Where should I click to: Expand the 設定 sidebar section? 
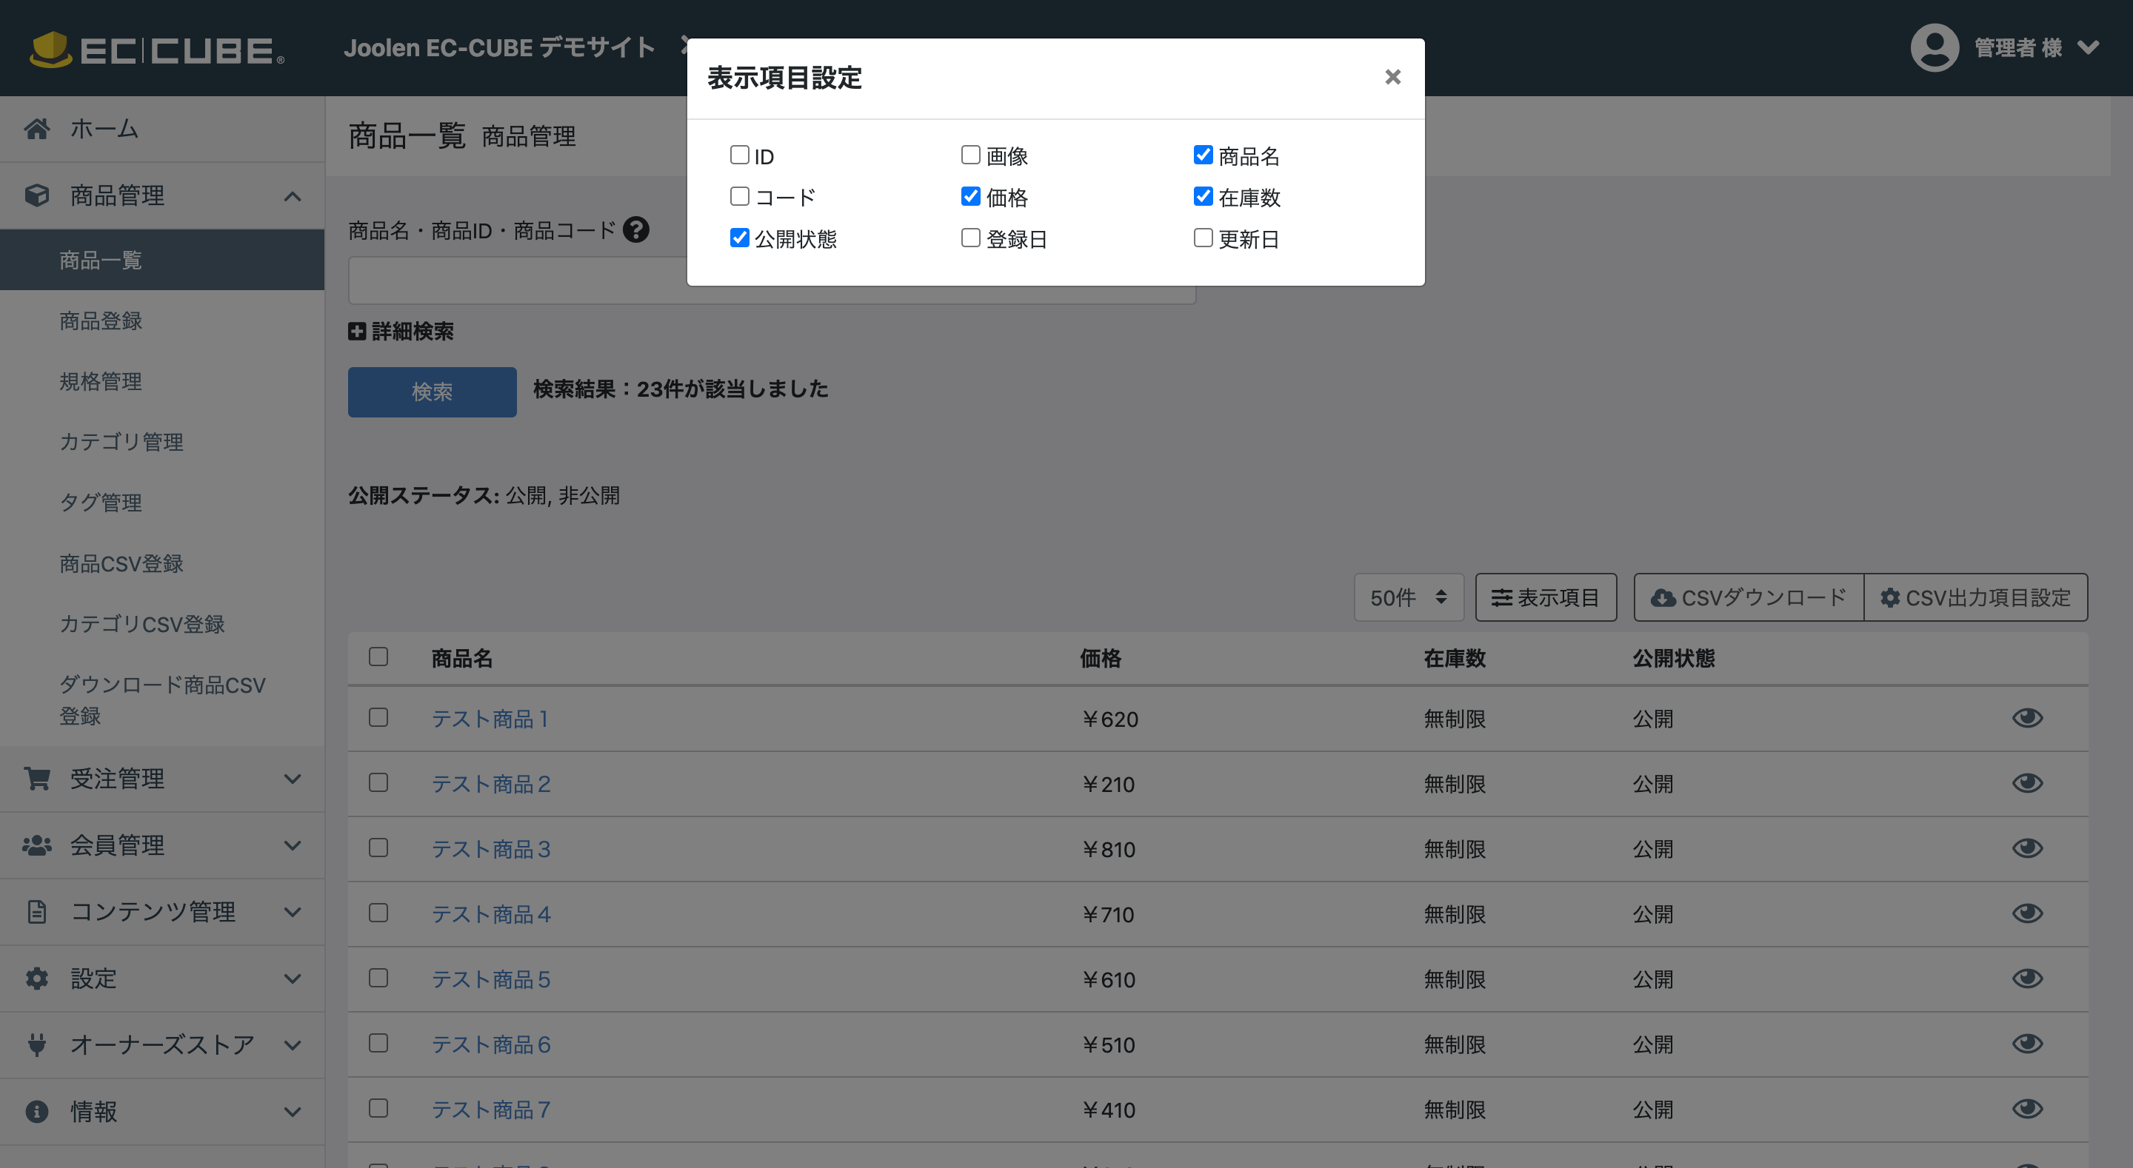point(293,979)
